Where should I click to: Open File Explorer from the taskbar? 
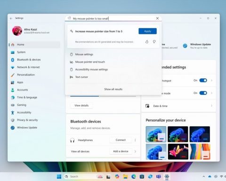(125, 177)
